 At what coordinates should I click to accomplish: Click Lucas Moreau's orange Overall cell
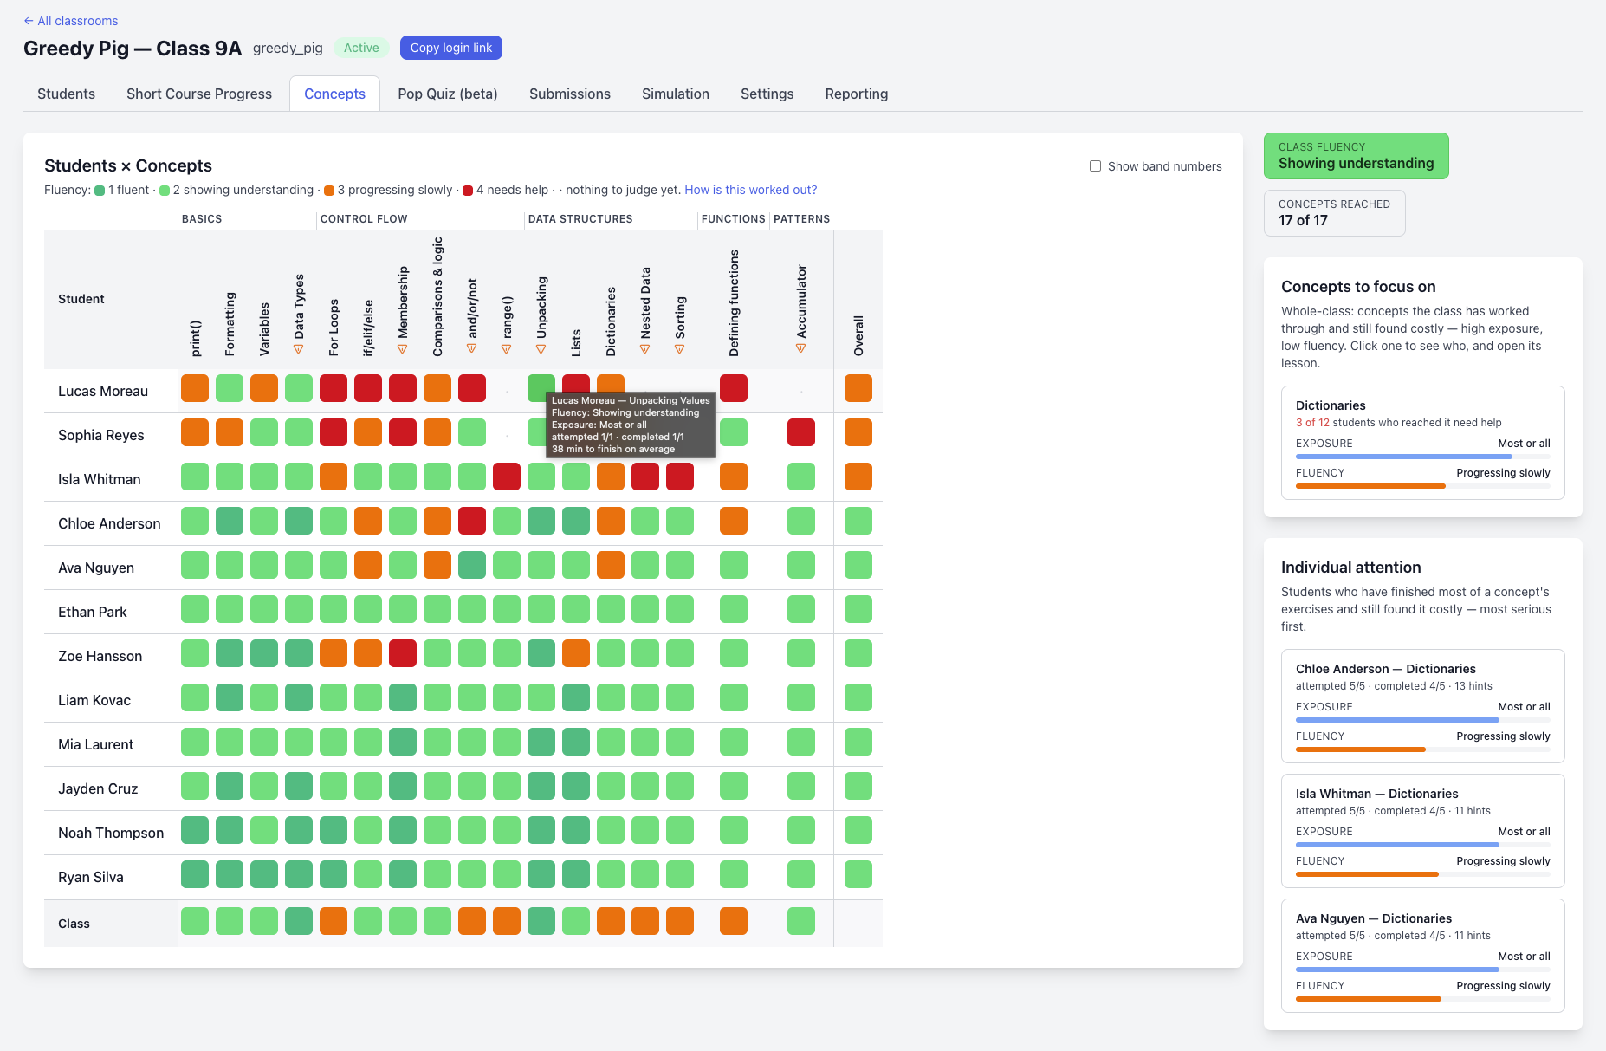(858, 388)
